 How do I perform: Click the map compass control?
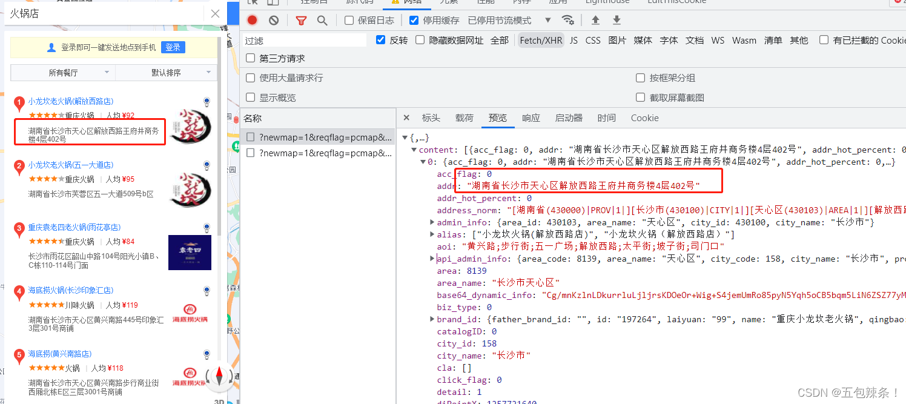tap(219, 377)
